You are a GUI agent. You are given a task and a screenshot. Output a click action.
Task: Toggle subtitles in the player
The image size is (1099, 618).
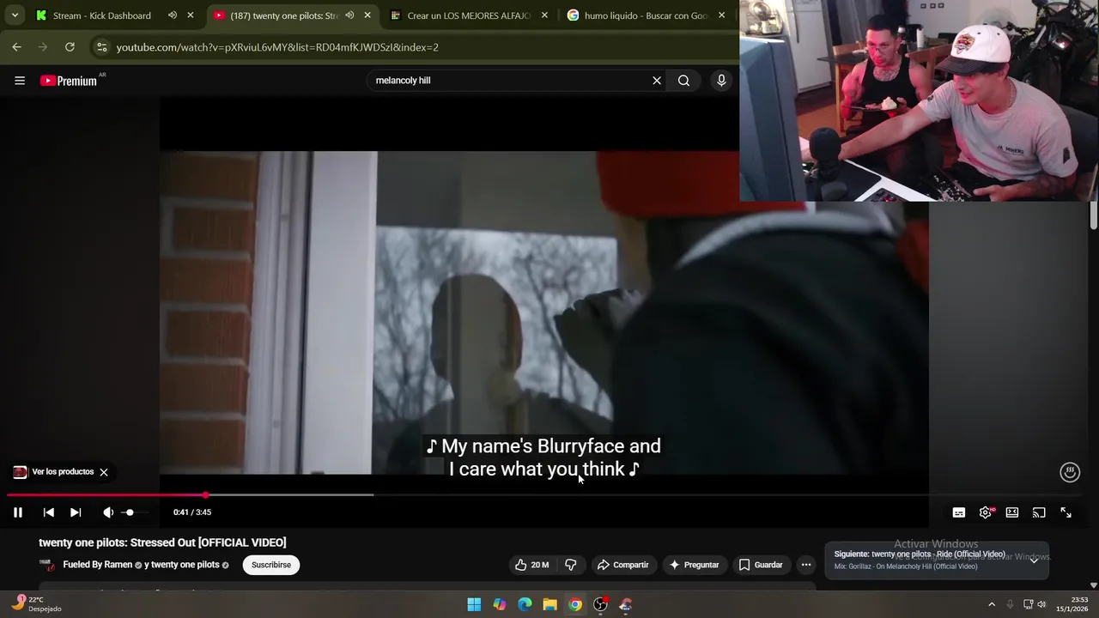coord(959,512)
